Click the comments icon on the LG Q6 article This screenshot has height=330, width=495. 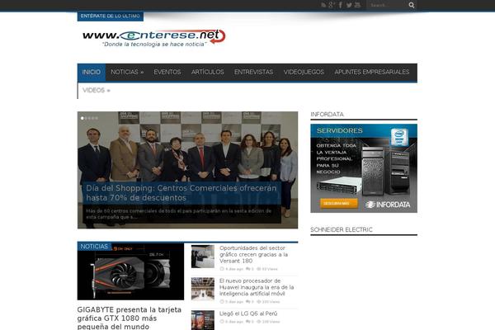point(248,322)
